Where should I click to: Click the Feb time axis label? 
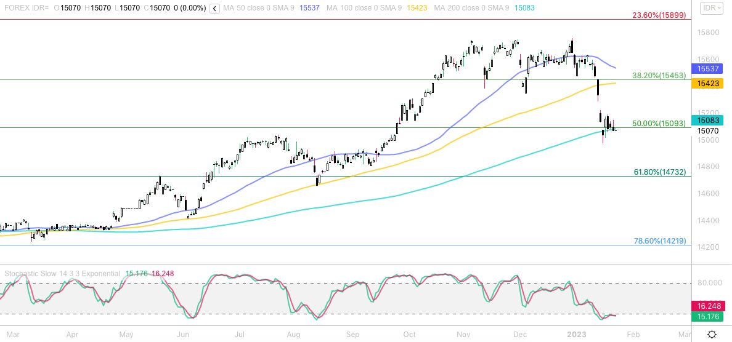pos(632,334)
